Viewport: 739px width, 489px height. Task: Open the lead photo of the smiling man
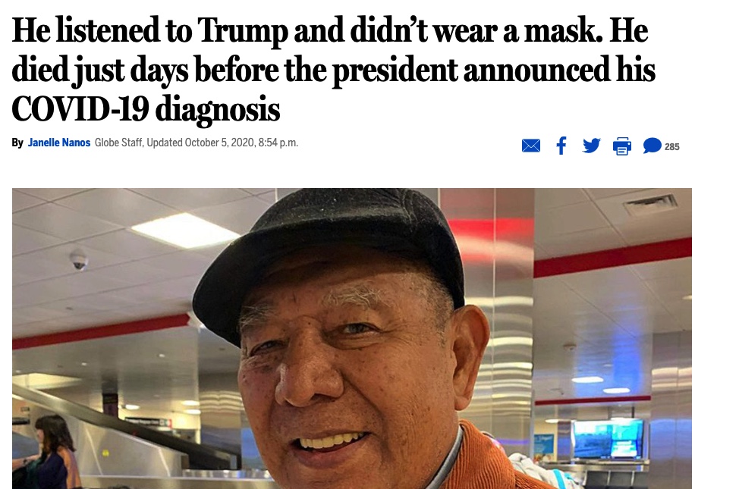coord(352,338)
